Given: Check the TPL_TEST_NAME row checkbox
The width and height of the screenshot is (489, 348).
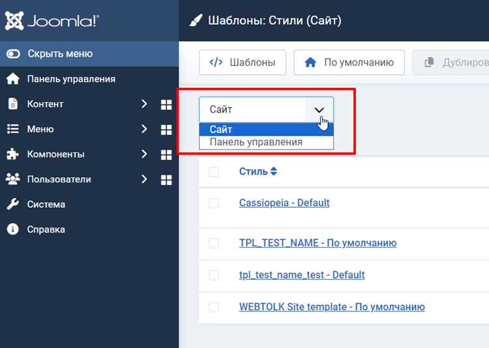Looking at the screenshot, I should pos(214,243).
